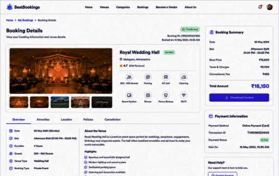Open Become a Vendor page

pyautogui.click(x=166, y=7)
